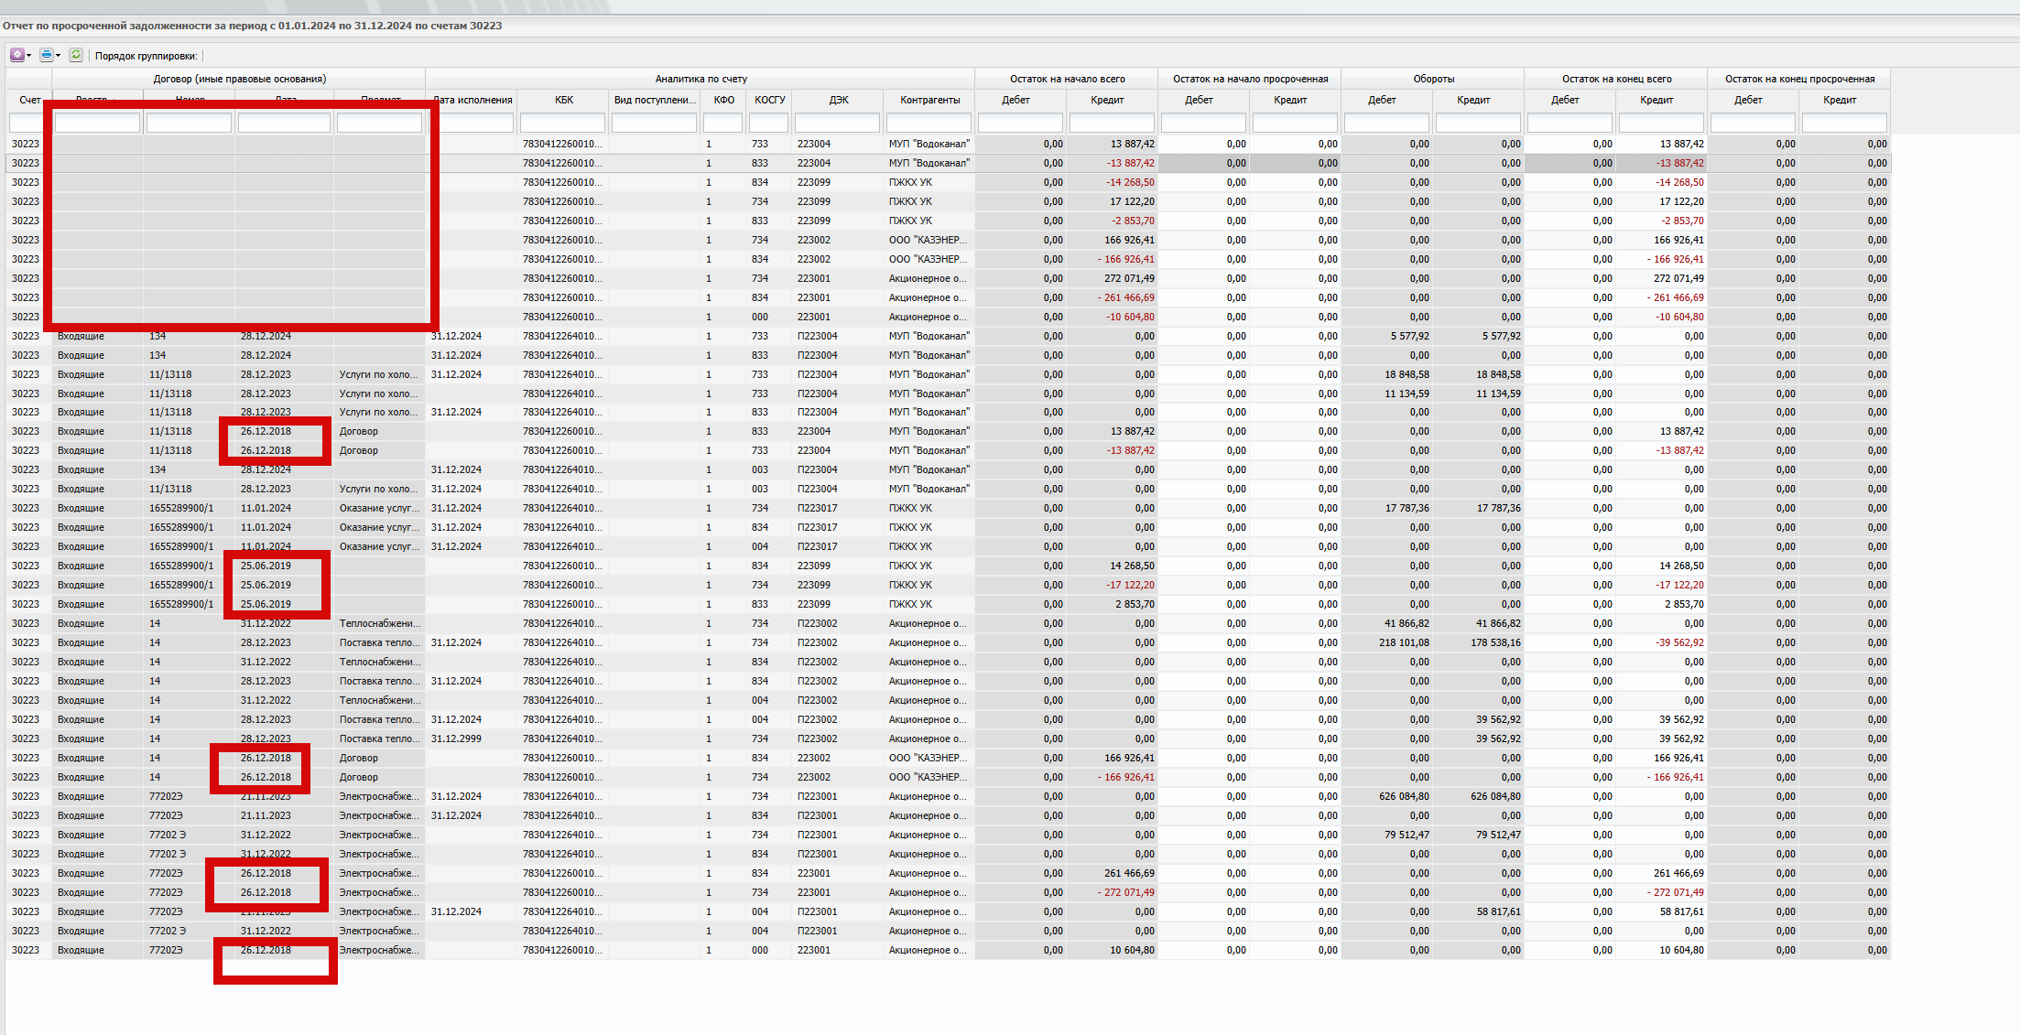Focus the filter field under ДЭК
Image resolution: width=2020 pixels, height=1035 pixels.
pyautogui.click(x=837, y=123)
